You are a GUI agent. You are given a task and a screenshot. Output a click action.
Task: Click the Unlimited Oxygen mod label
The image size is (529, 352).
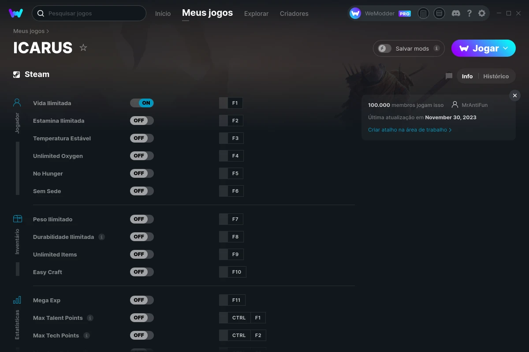click(x=58, y=156)
